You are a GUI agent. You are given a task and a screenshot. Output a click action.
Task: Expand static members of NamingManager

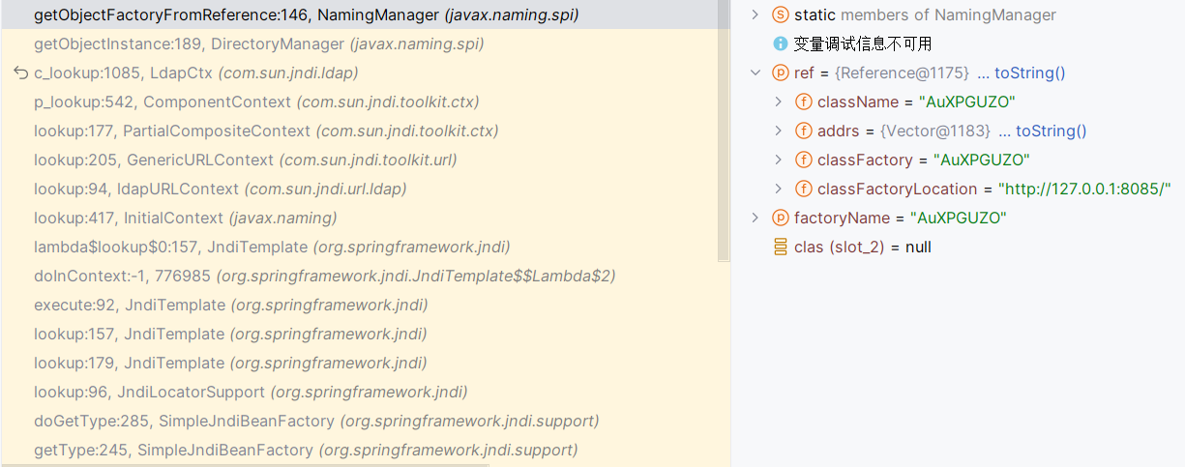tap(755, 15)
